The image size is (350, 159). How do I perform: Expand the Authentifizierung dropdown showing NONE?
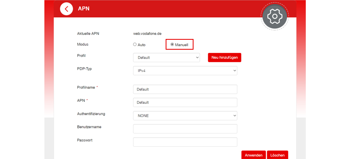(x=185, y=116)
